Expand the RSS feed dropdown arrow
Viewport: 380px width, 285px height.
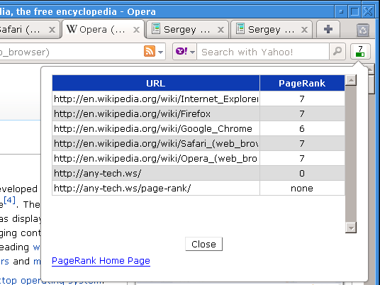(160, 52)
